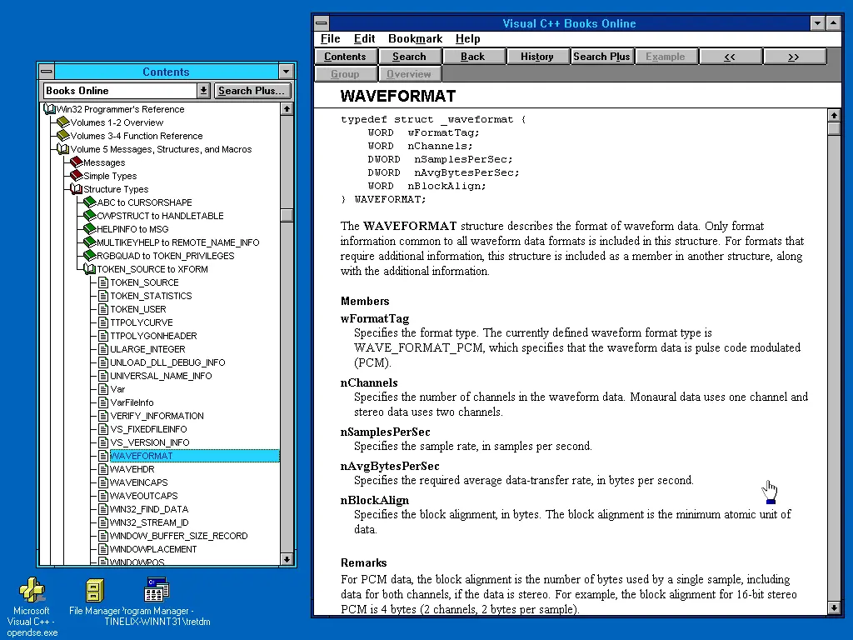Open the red Messages book icon
853x640 pixels.
point(76,162)
